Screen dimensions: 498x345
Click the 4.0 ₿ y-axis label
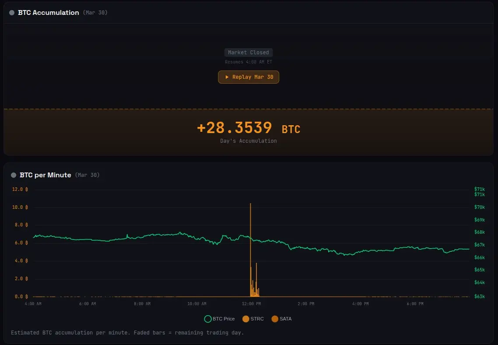[21, 261]
